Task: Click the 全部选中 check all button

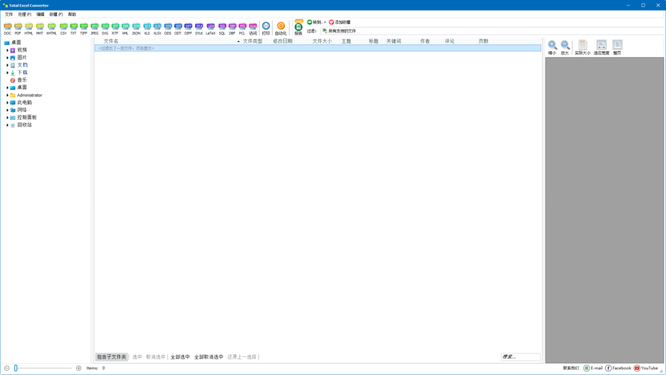Action: click(180, 357)
